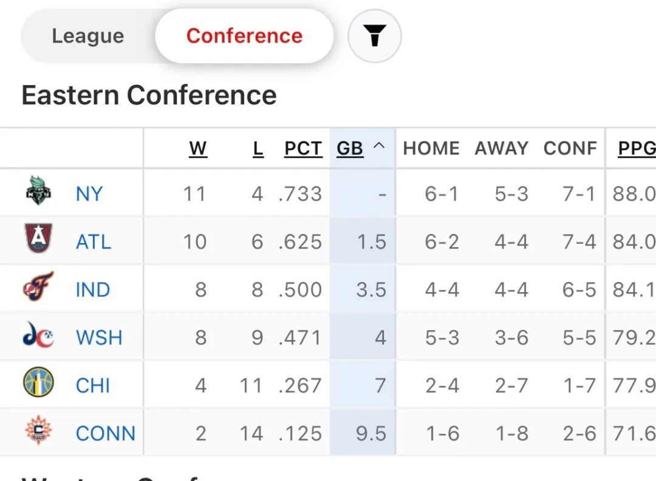Open the CONN team link
The width and height of the screenshot is (656, 481).
[x=105, y=434]
